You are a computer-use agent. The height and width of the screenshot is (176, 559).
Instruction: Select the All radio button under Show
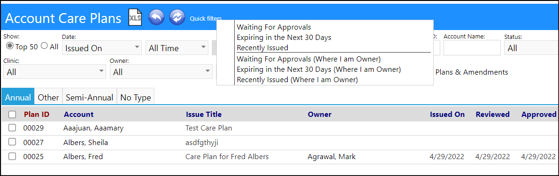pyautogui.click(x=44, y=46)
